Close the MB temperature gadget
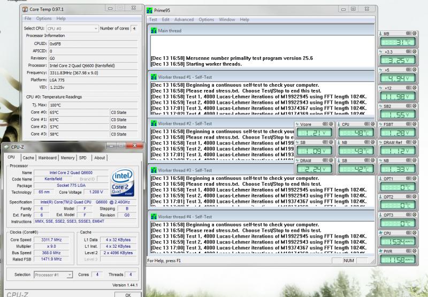 414,33
